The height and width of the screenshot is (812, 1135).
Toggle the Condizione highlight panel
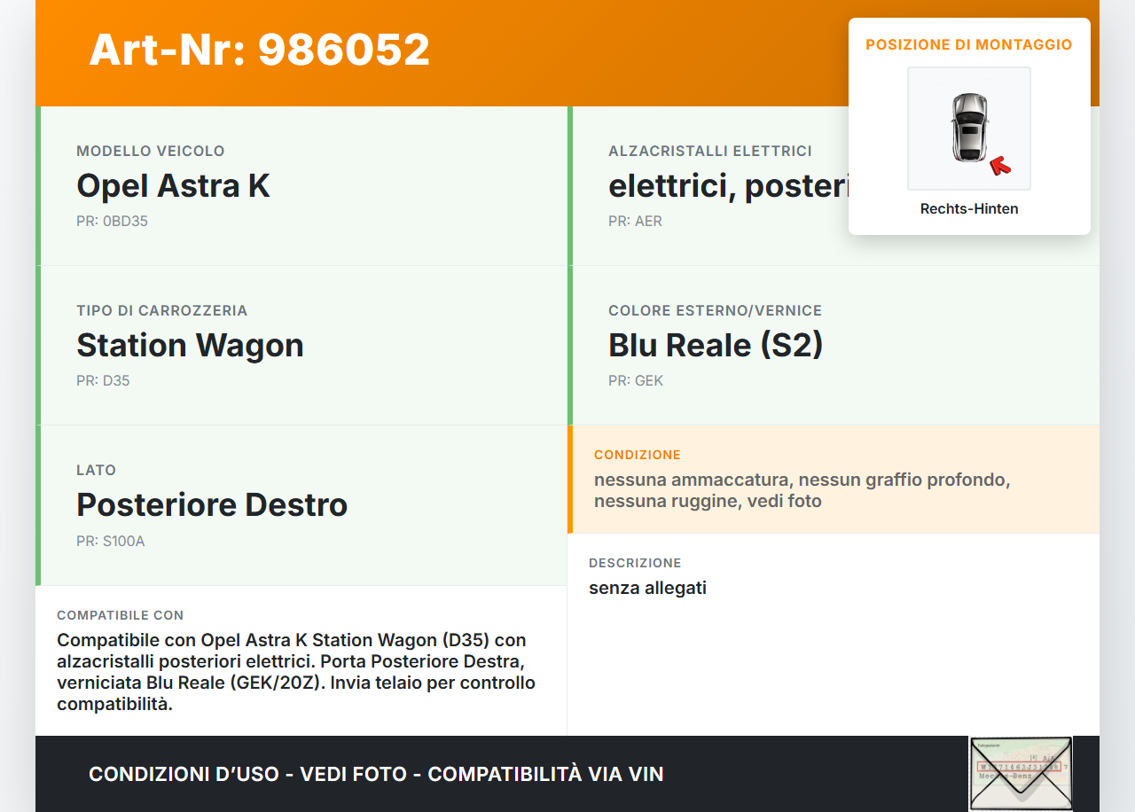pyautogui.click(x=832, y=480)
